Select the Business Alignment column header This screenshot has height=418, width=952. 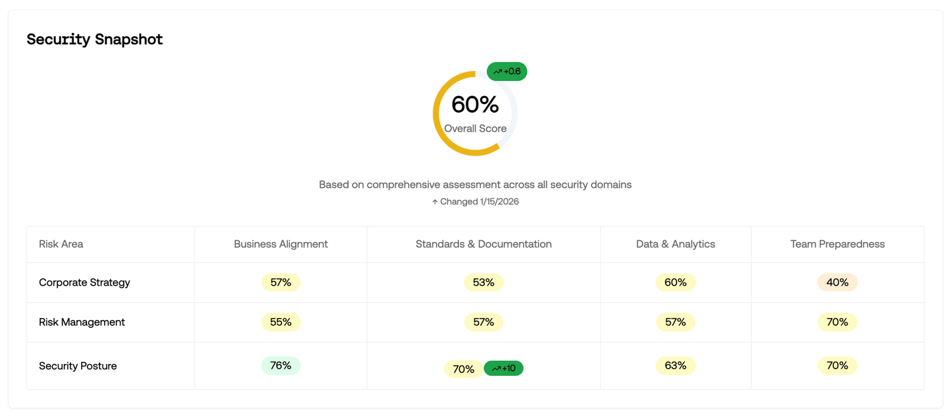pos(281,244)
